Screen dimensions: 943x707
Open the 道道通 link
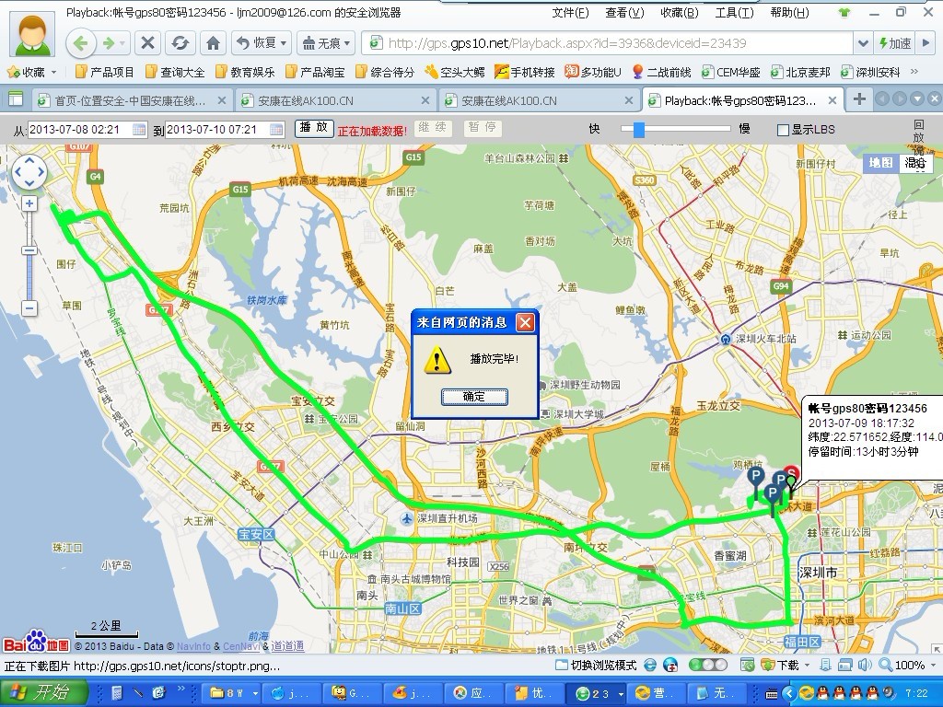(287, 646)
